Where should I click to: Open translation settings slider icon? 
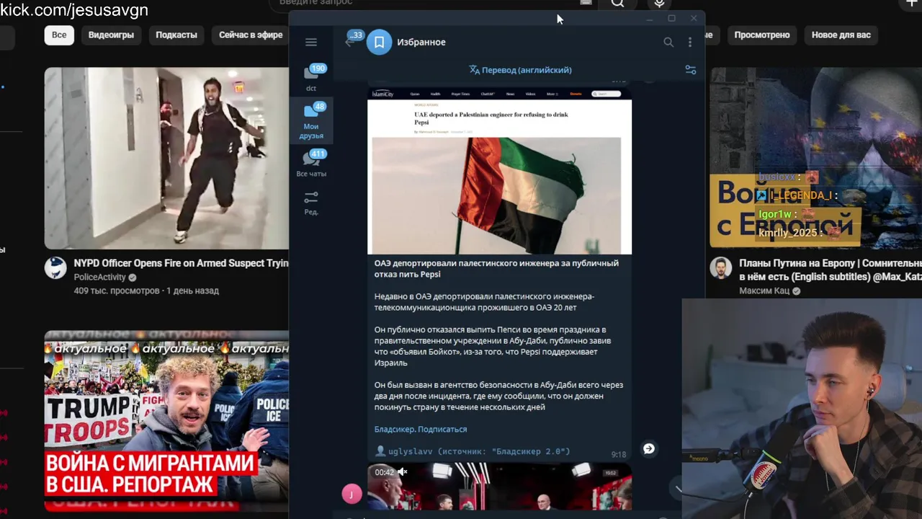[691, 70]
